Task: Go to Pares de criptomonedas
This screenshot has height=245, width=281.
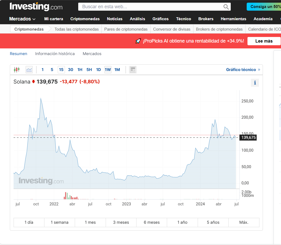Action: 126,29
